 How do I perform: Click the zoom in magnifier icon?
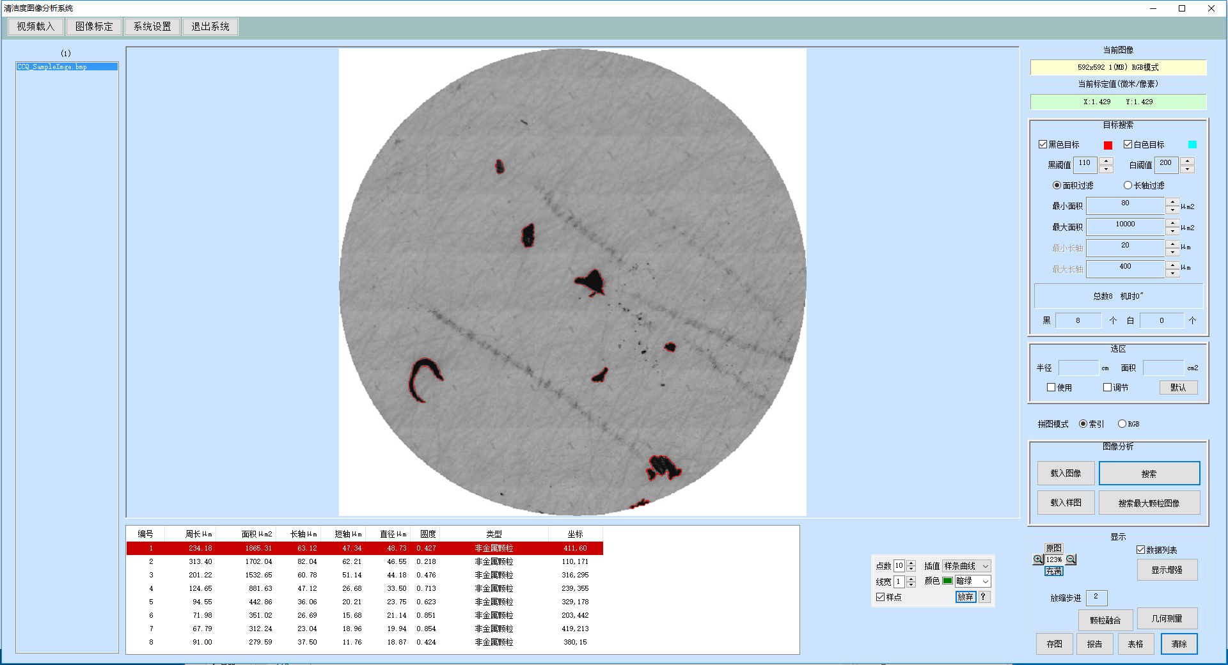(x=1037, y=559)
